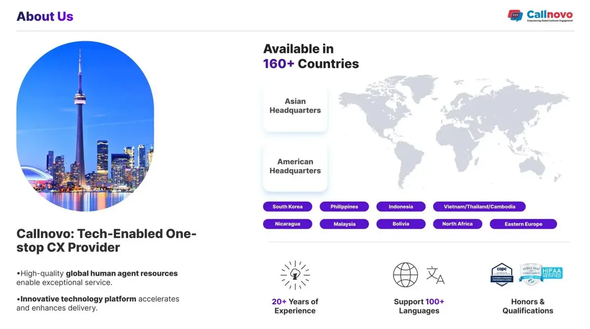
Task: Click the lightbulb experience icon
Action: [295, 275]
